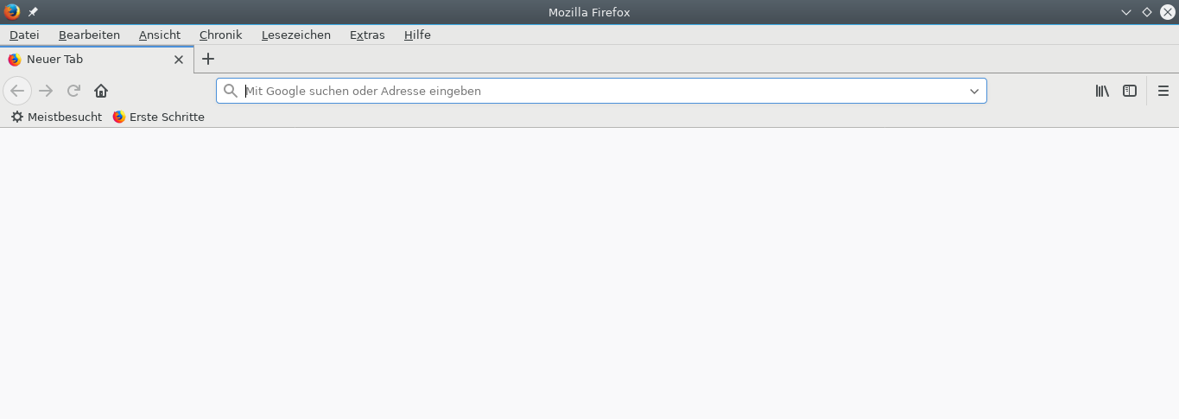Open the Library bookshelf icon

coord(1102,91)
